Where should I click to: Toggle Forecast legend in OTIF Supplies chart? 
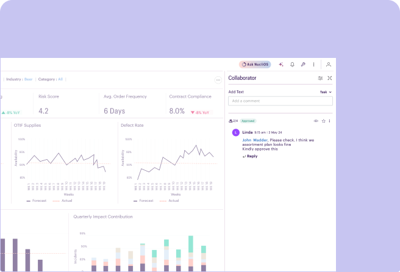37,201
